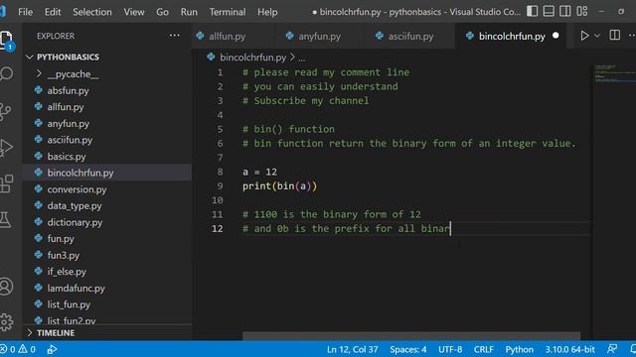
Task: Open the Search view in activity bar
Action: tap(6, 73)
